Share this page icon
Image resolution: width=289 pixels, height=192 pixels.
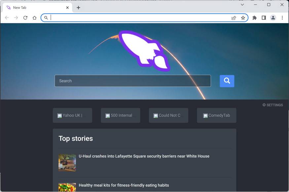(234, 18)
